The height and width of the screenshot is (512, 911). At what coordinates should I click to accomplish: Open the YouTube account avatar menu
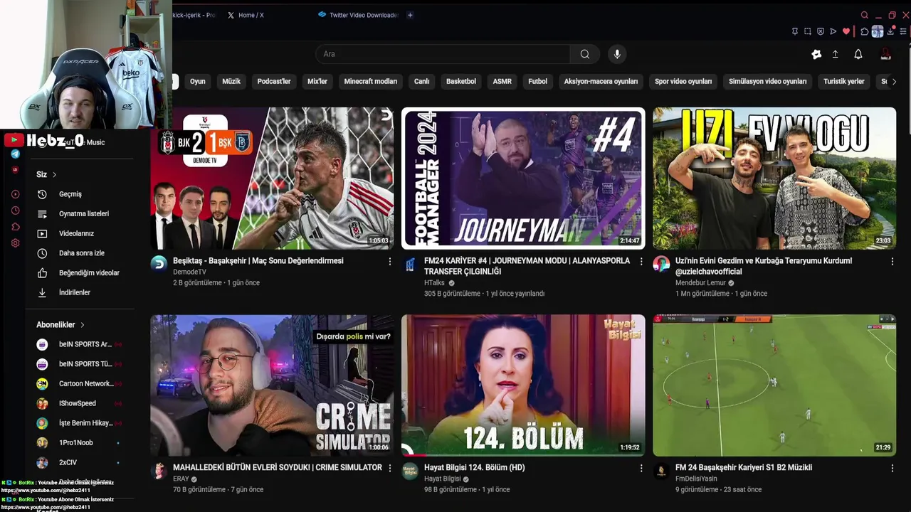pos(886,54)
